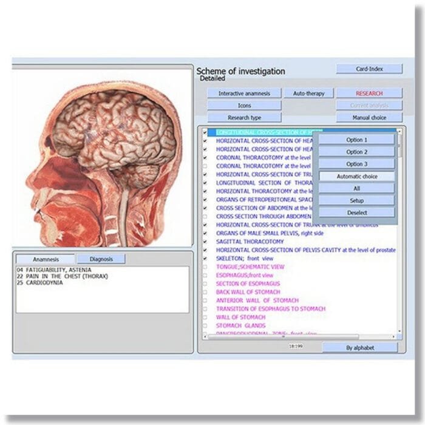Click the Manual choice button
Image resolution: width=425 pixels, height=425 pixels.
pyautogui.click(x=369, y=117)
